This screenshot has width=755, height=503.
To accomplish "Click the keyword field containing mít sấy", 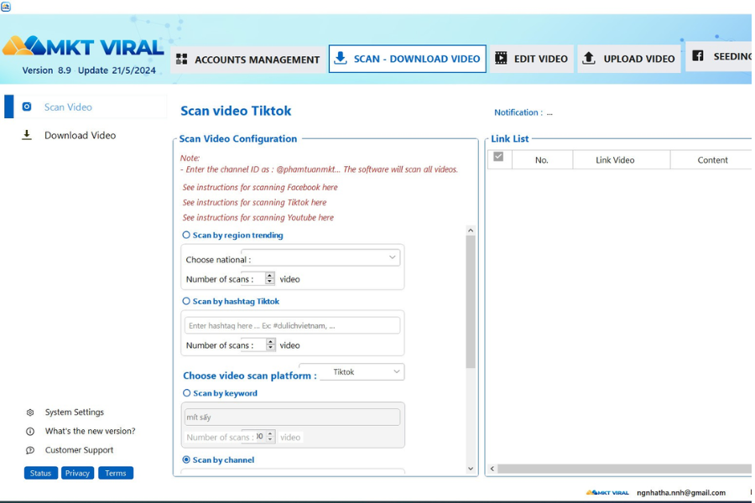I will pyautogui.click(x=292, y=417).
